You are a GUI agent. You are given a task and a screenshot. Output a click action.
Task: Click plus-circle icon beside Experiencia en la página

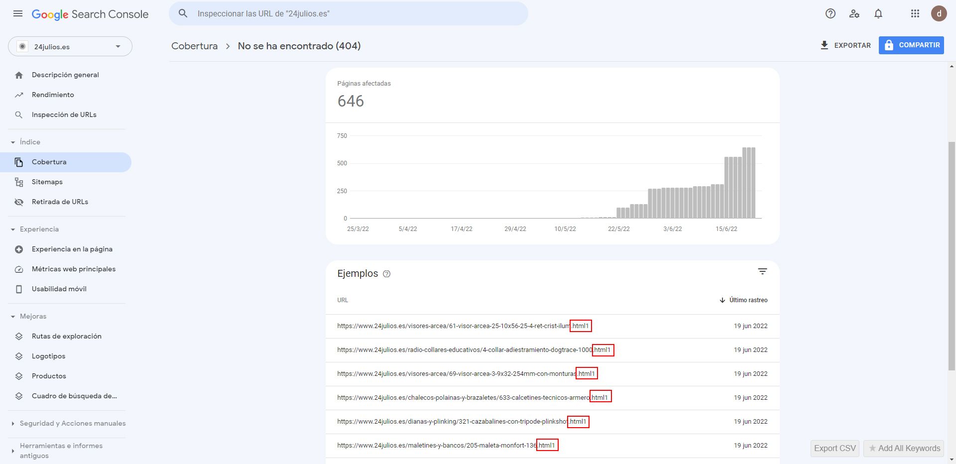pos(19,249)
